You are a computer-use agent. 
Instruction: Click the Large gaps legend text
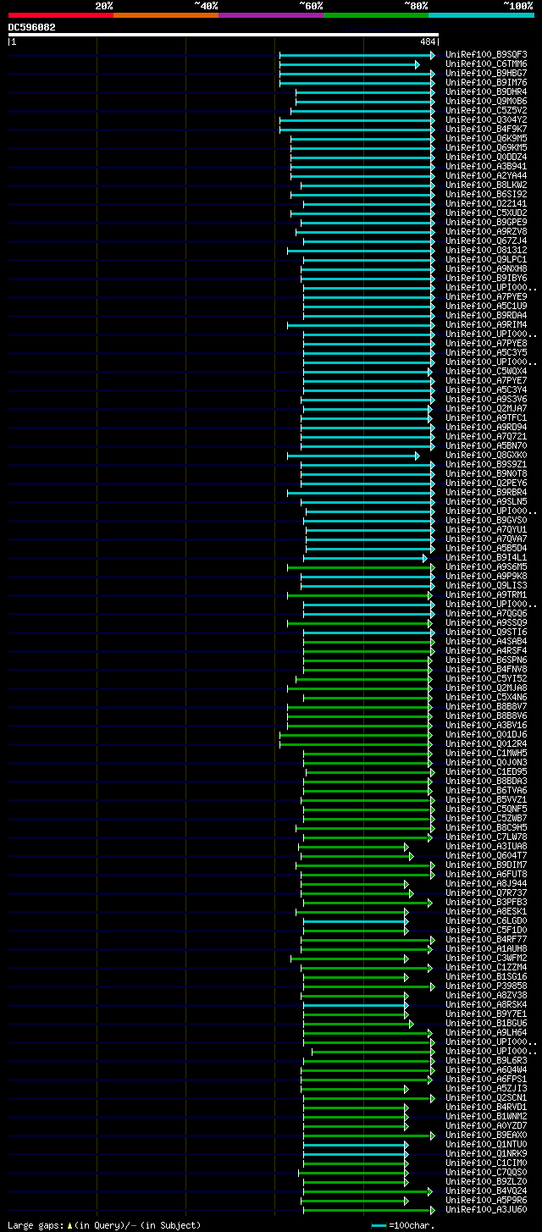[104, 1225]
